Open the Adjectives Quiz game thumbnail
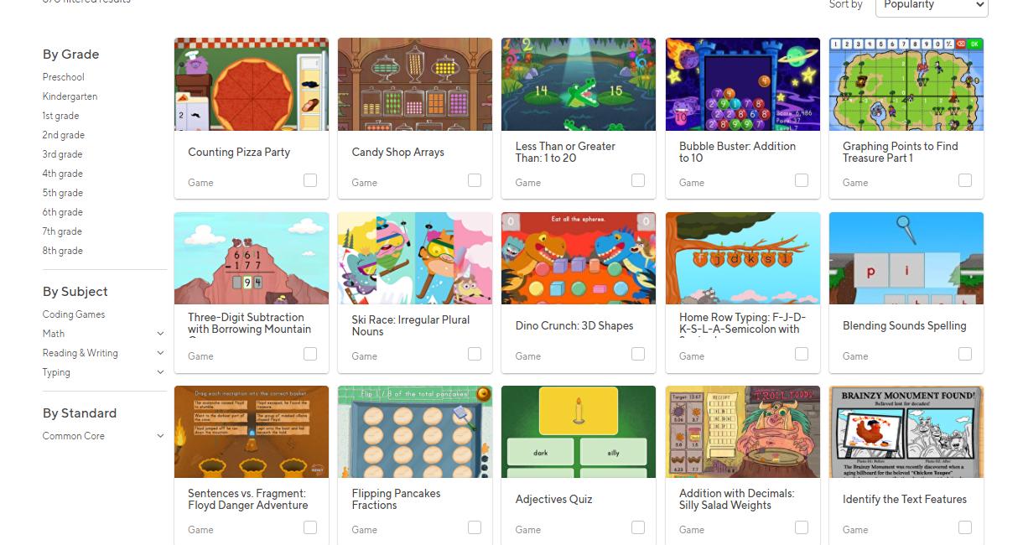1023x545 pixels. point(579,432)
